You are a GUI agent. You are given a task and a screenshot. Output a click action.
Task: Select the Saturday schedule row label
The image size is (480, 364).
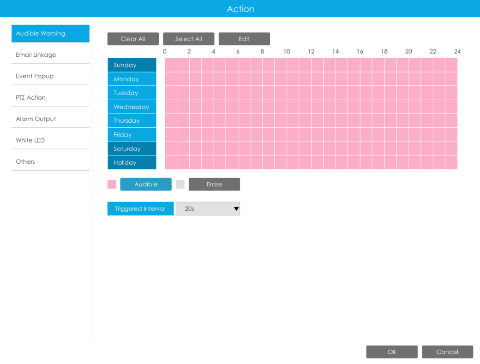(x=132, y=149)
